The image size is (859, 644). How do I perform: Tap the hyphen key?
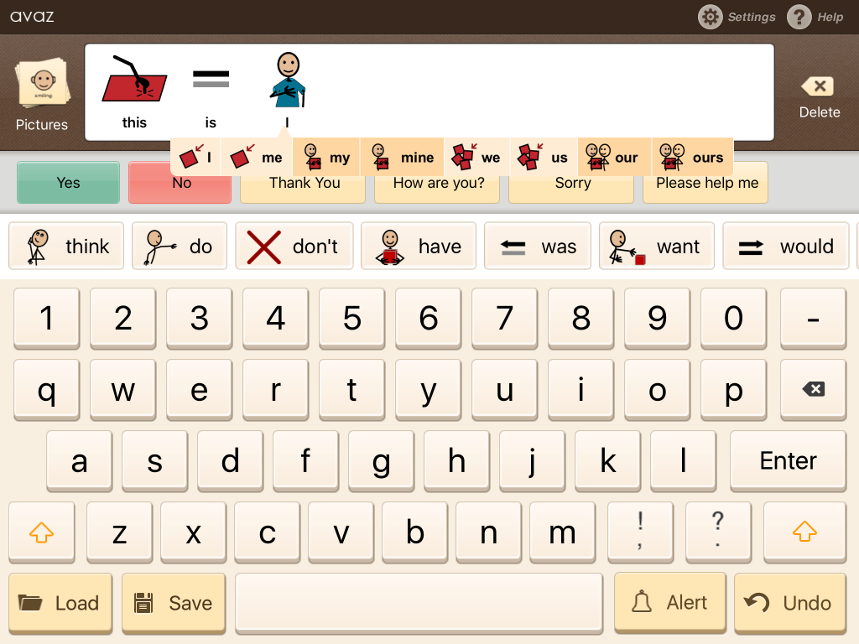[x=813, y=318]
